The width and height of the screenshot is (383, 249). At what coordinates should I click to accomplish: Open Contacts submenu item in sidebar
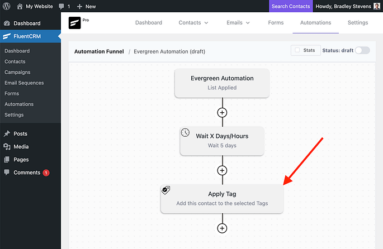click(x=15, y=61)
